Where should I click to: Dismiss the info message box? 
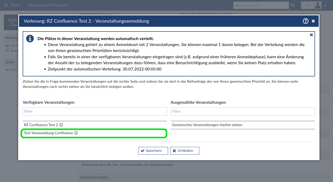click(x=311, y=35)
